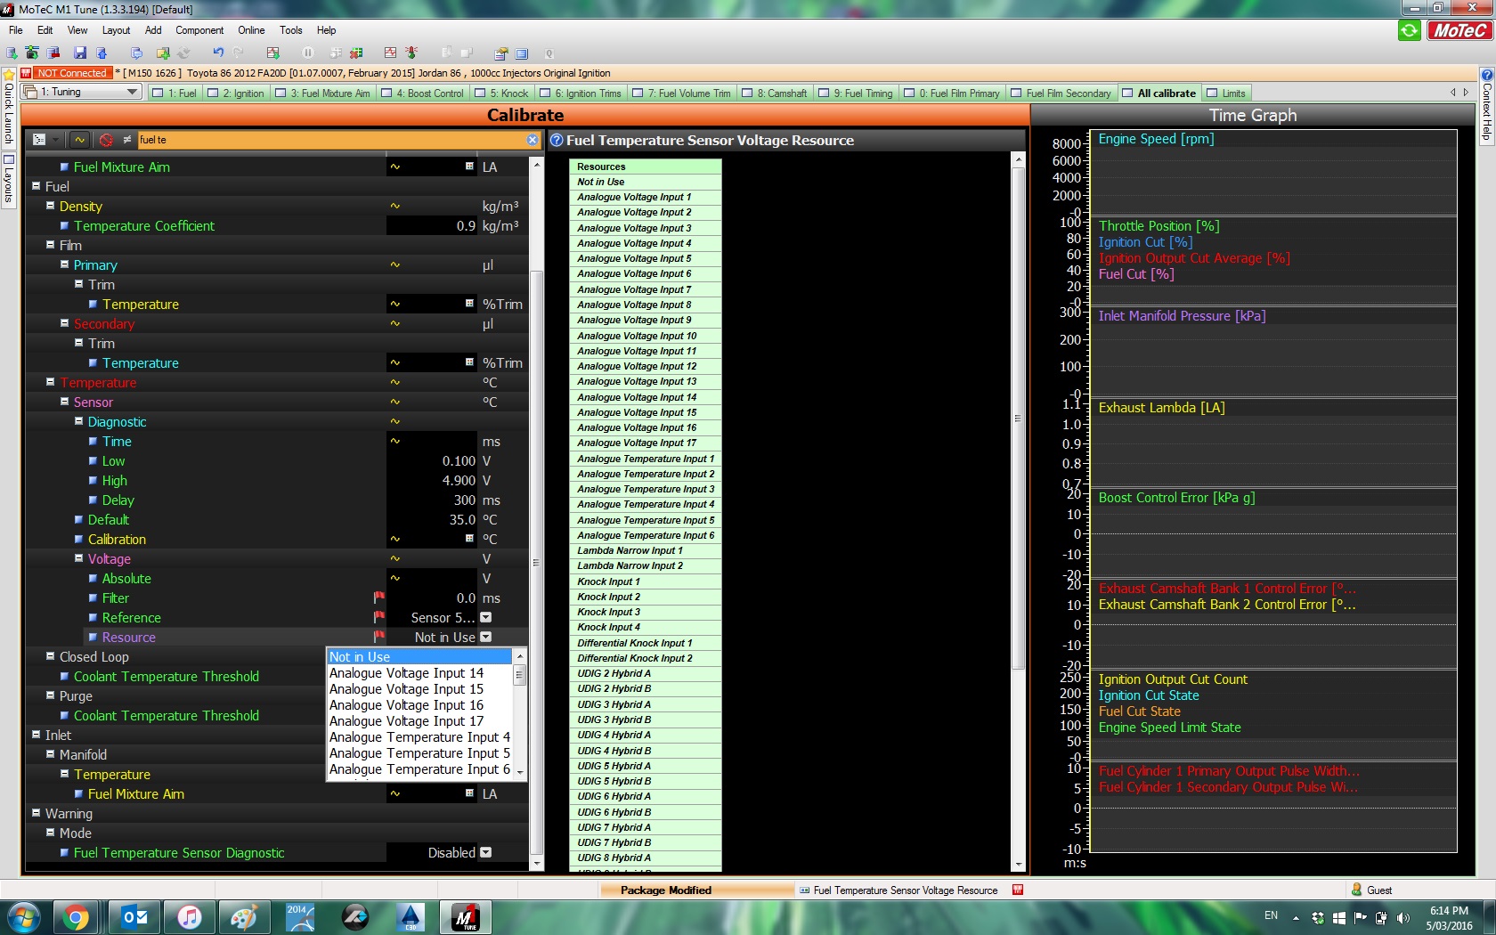Click the Calibrate tree vertical scrollbar
This screenshot has height=935, width=1496.
(x=536, y=561)
